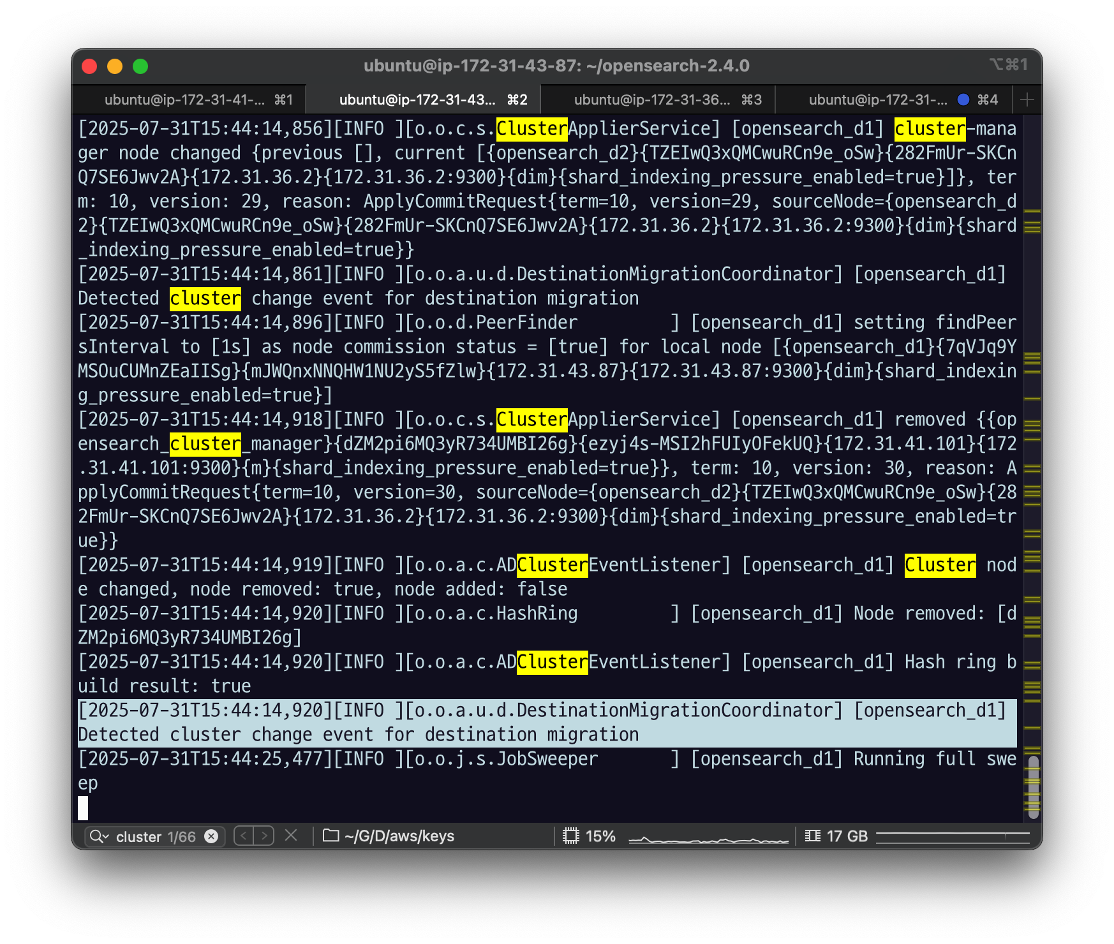Screen dimensions: 1114x944
Task: Open a new tab with the plus button
Action: coord(1027,100)
